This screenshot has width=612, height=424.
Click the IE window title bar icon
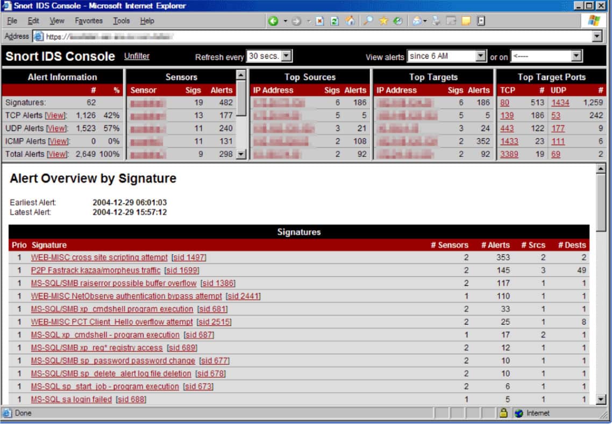(6, 5)
